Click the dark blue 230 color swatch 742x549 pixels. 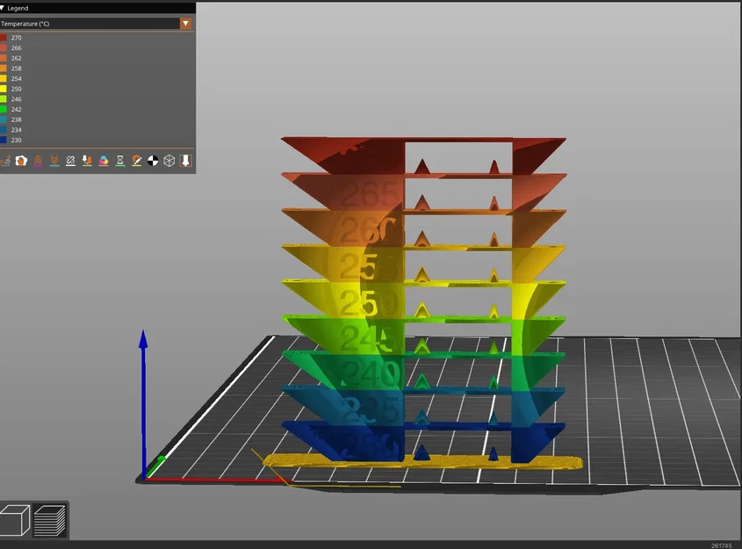pos(4,140)
